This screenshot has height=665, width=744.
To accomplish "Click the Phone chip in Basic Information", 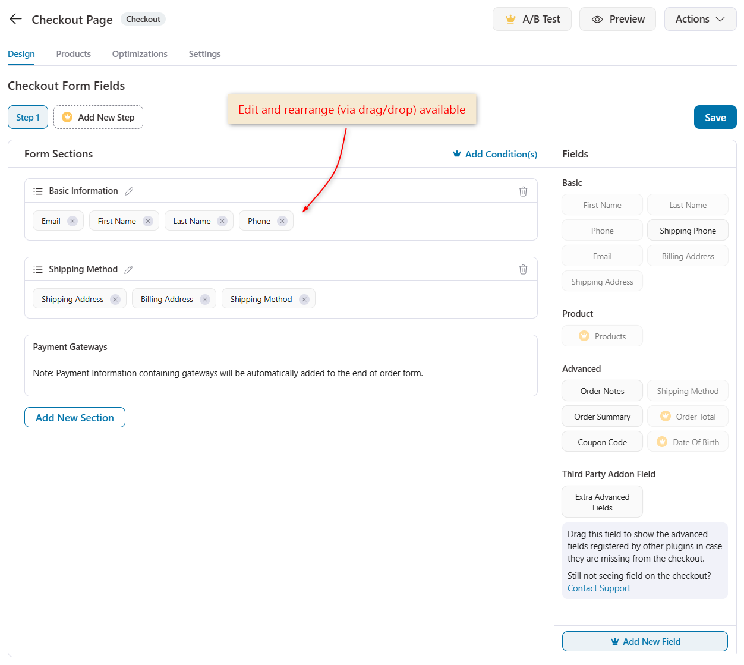I will [x=266, y=221].
